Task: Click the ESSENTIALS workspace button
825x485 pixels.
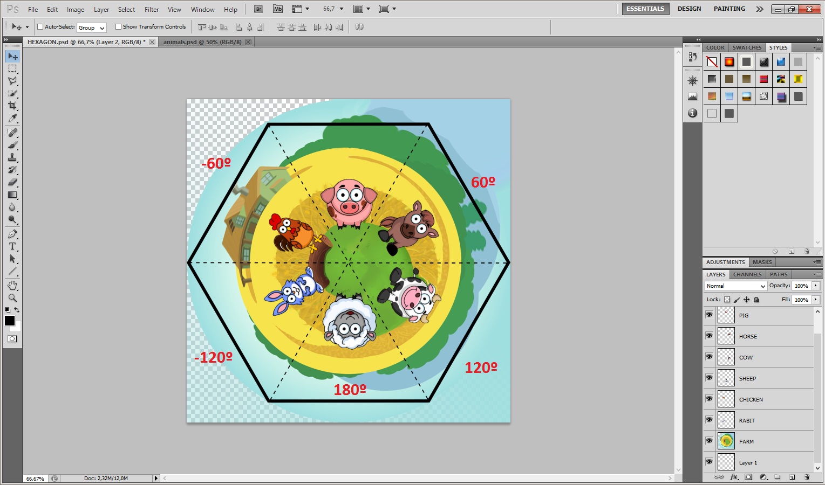Action: click(645, 9)
